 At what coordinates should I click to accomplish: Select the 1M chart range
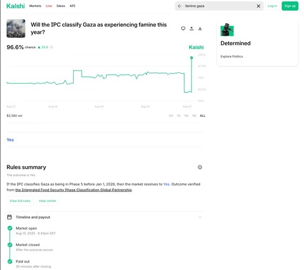click(x=194, y=116)
